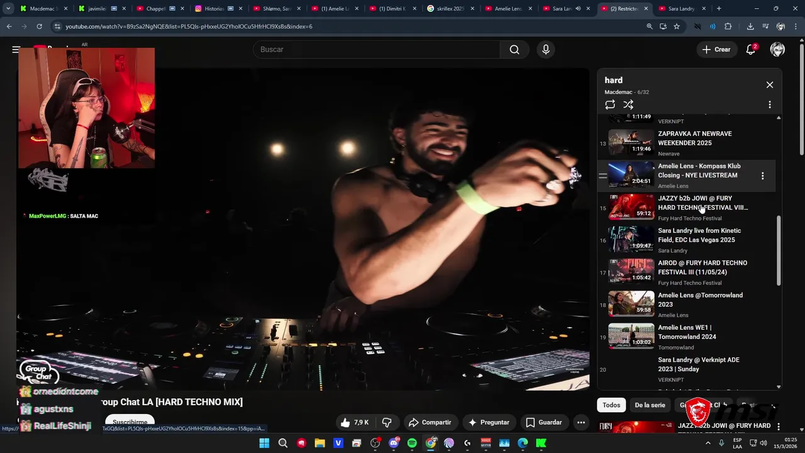Switch to the Historias Instagram tab
Screen dimensions: 805x453
(x=219, y=9)
